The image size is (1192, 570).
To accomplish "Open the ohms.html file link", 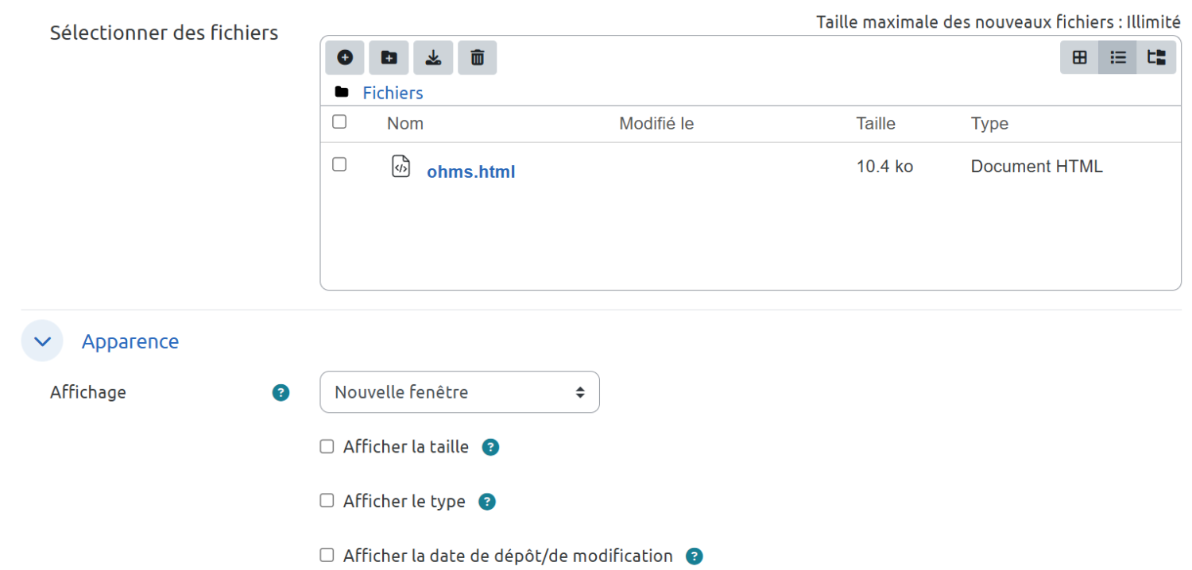I will point(470,171).
